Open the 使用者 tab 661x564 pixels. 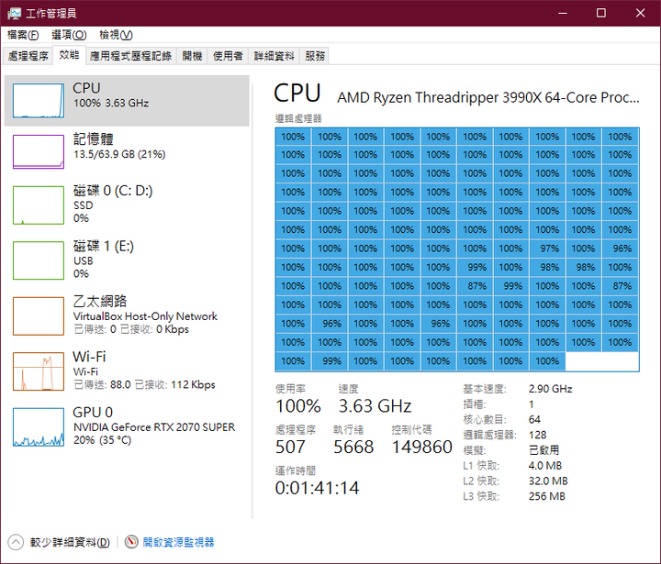(x=228, y=56)
